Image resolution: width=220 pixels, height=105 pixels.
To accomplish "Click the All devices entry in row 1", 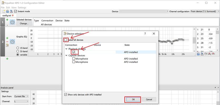I will click(x=47, y=24).
